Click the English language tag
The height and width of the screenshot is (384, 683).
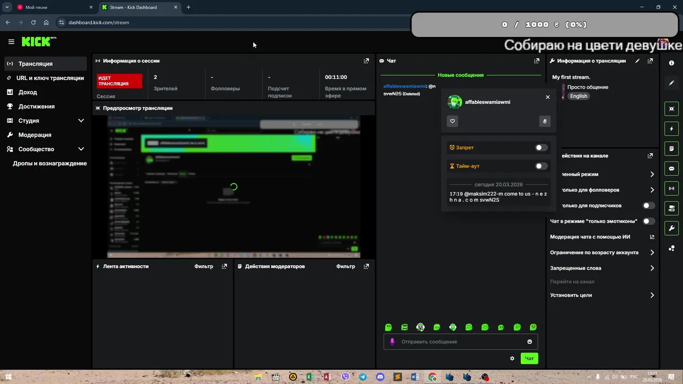(x=578, y=96)
